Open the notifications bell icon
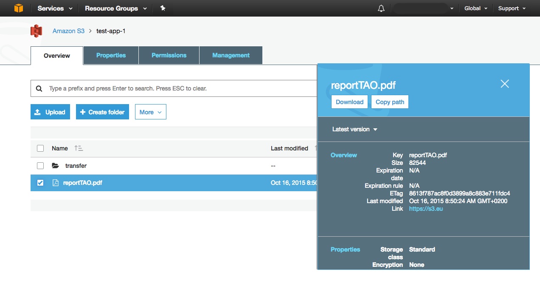Screen dimensions: 540x283 tap(381, 8)
